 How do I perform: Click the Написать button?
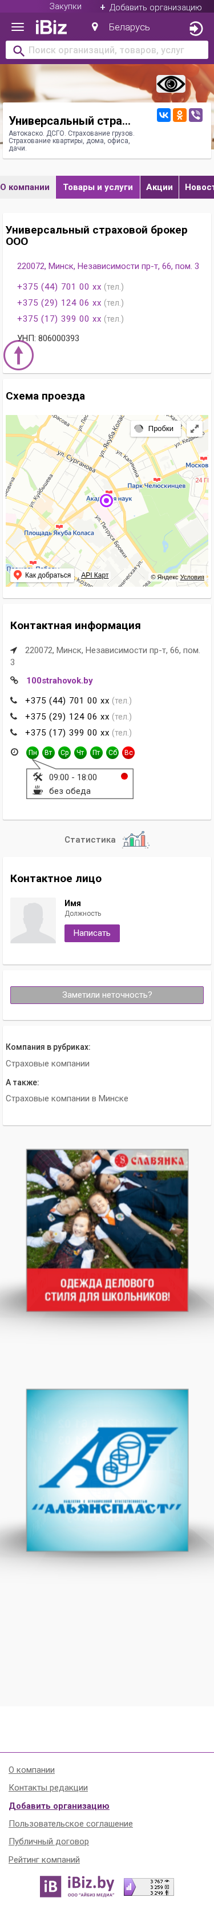coord(92,932)
